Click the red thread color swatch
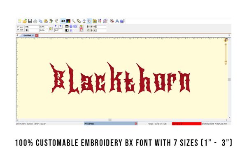The width and height of the screenshot is (247, 164). [186, 124]
